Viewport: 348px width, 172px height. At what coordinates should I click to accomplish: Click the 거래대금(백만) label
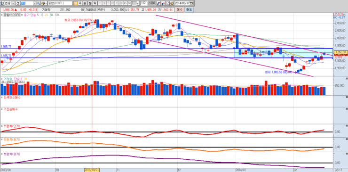[95, 10]
